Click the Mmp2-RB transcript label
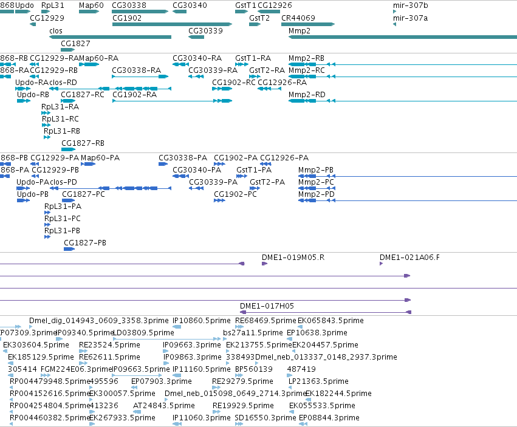The width and height of the screenshot is (517, 427). pos(306,58)
